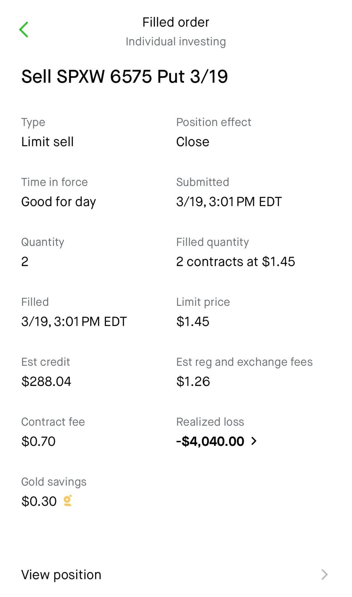The width and height of the screenshot is (352, 597).
Task: Tap the Limit price $1.45 value
Action: point(193,322)
